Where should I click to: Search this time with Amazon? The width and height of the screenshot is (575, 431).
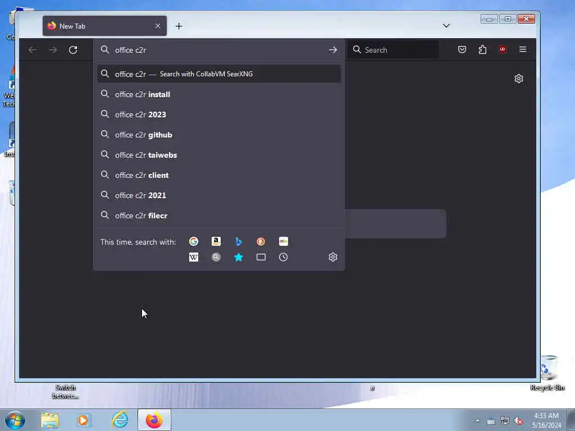216,241
